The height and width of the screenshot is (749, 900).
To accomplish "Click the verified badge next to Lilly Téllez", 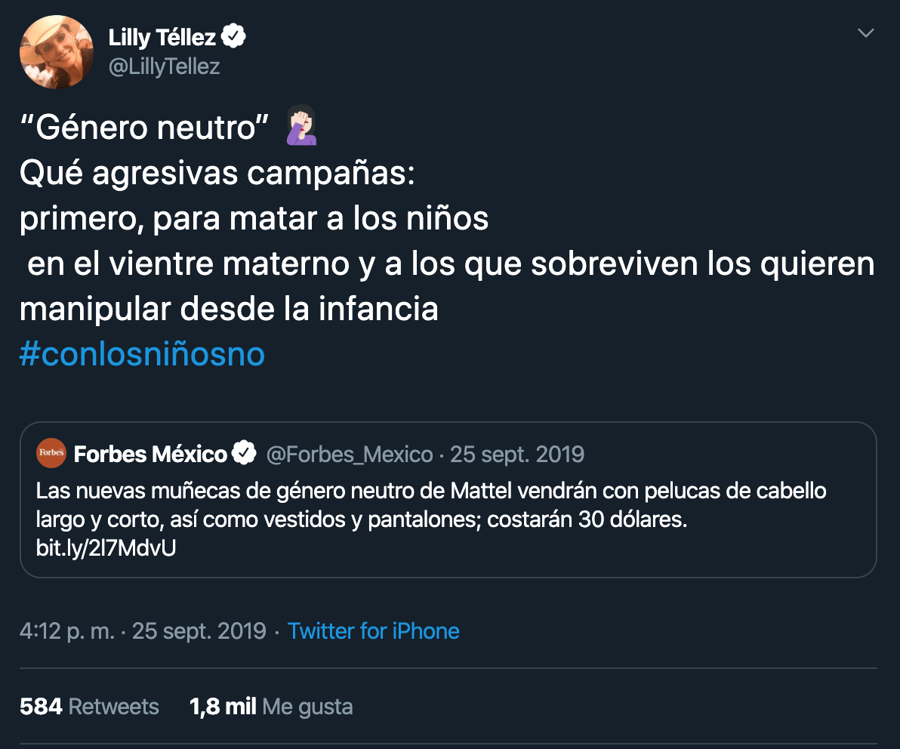I will [x=234, y=35].
